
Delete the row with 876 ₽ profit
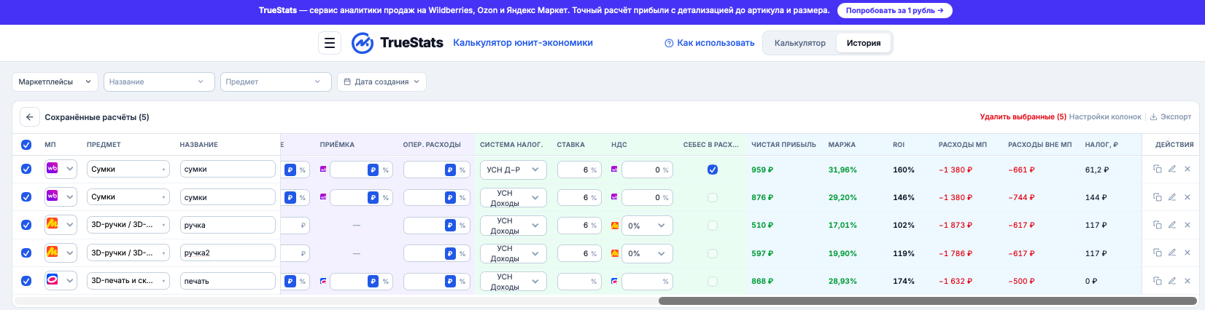point(1187,197)
